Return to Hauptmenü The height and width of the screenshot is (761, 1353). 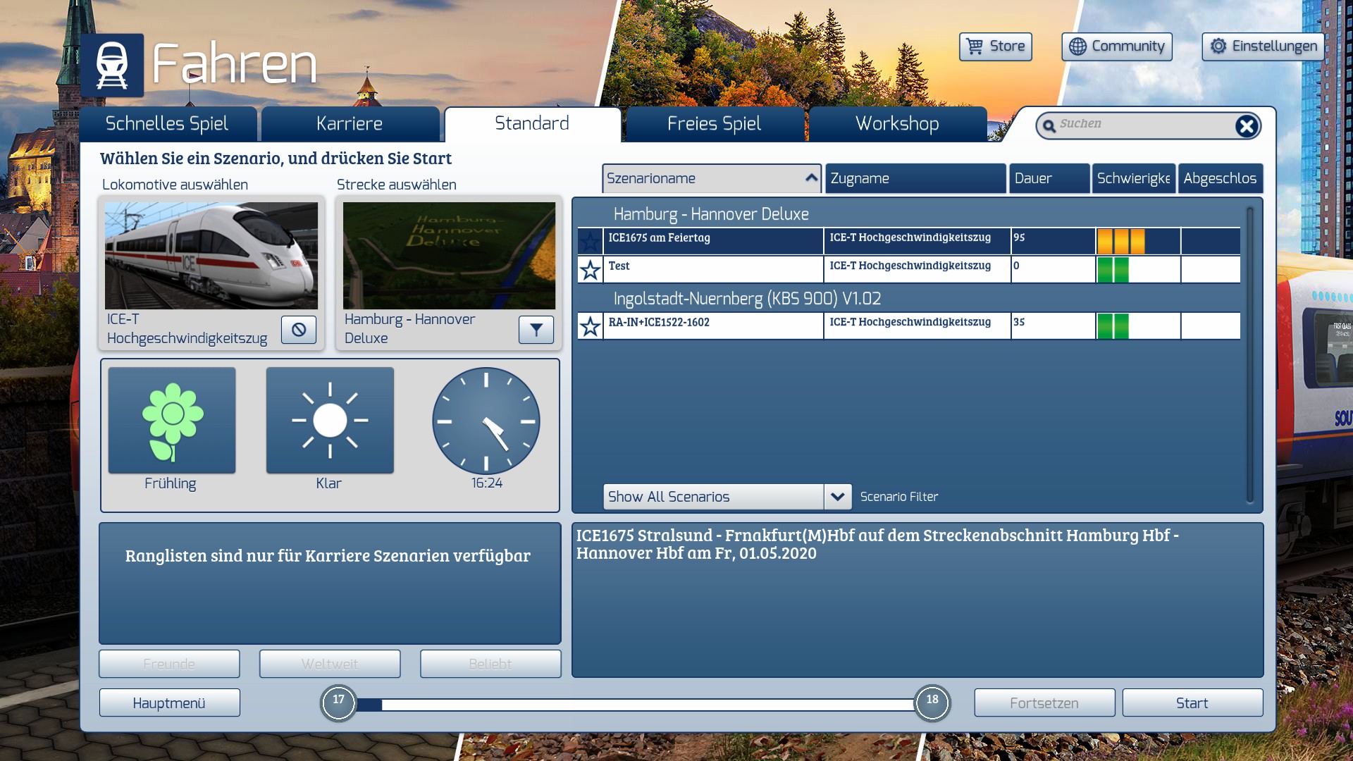point(169,703)
